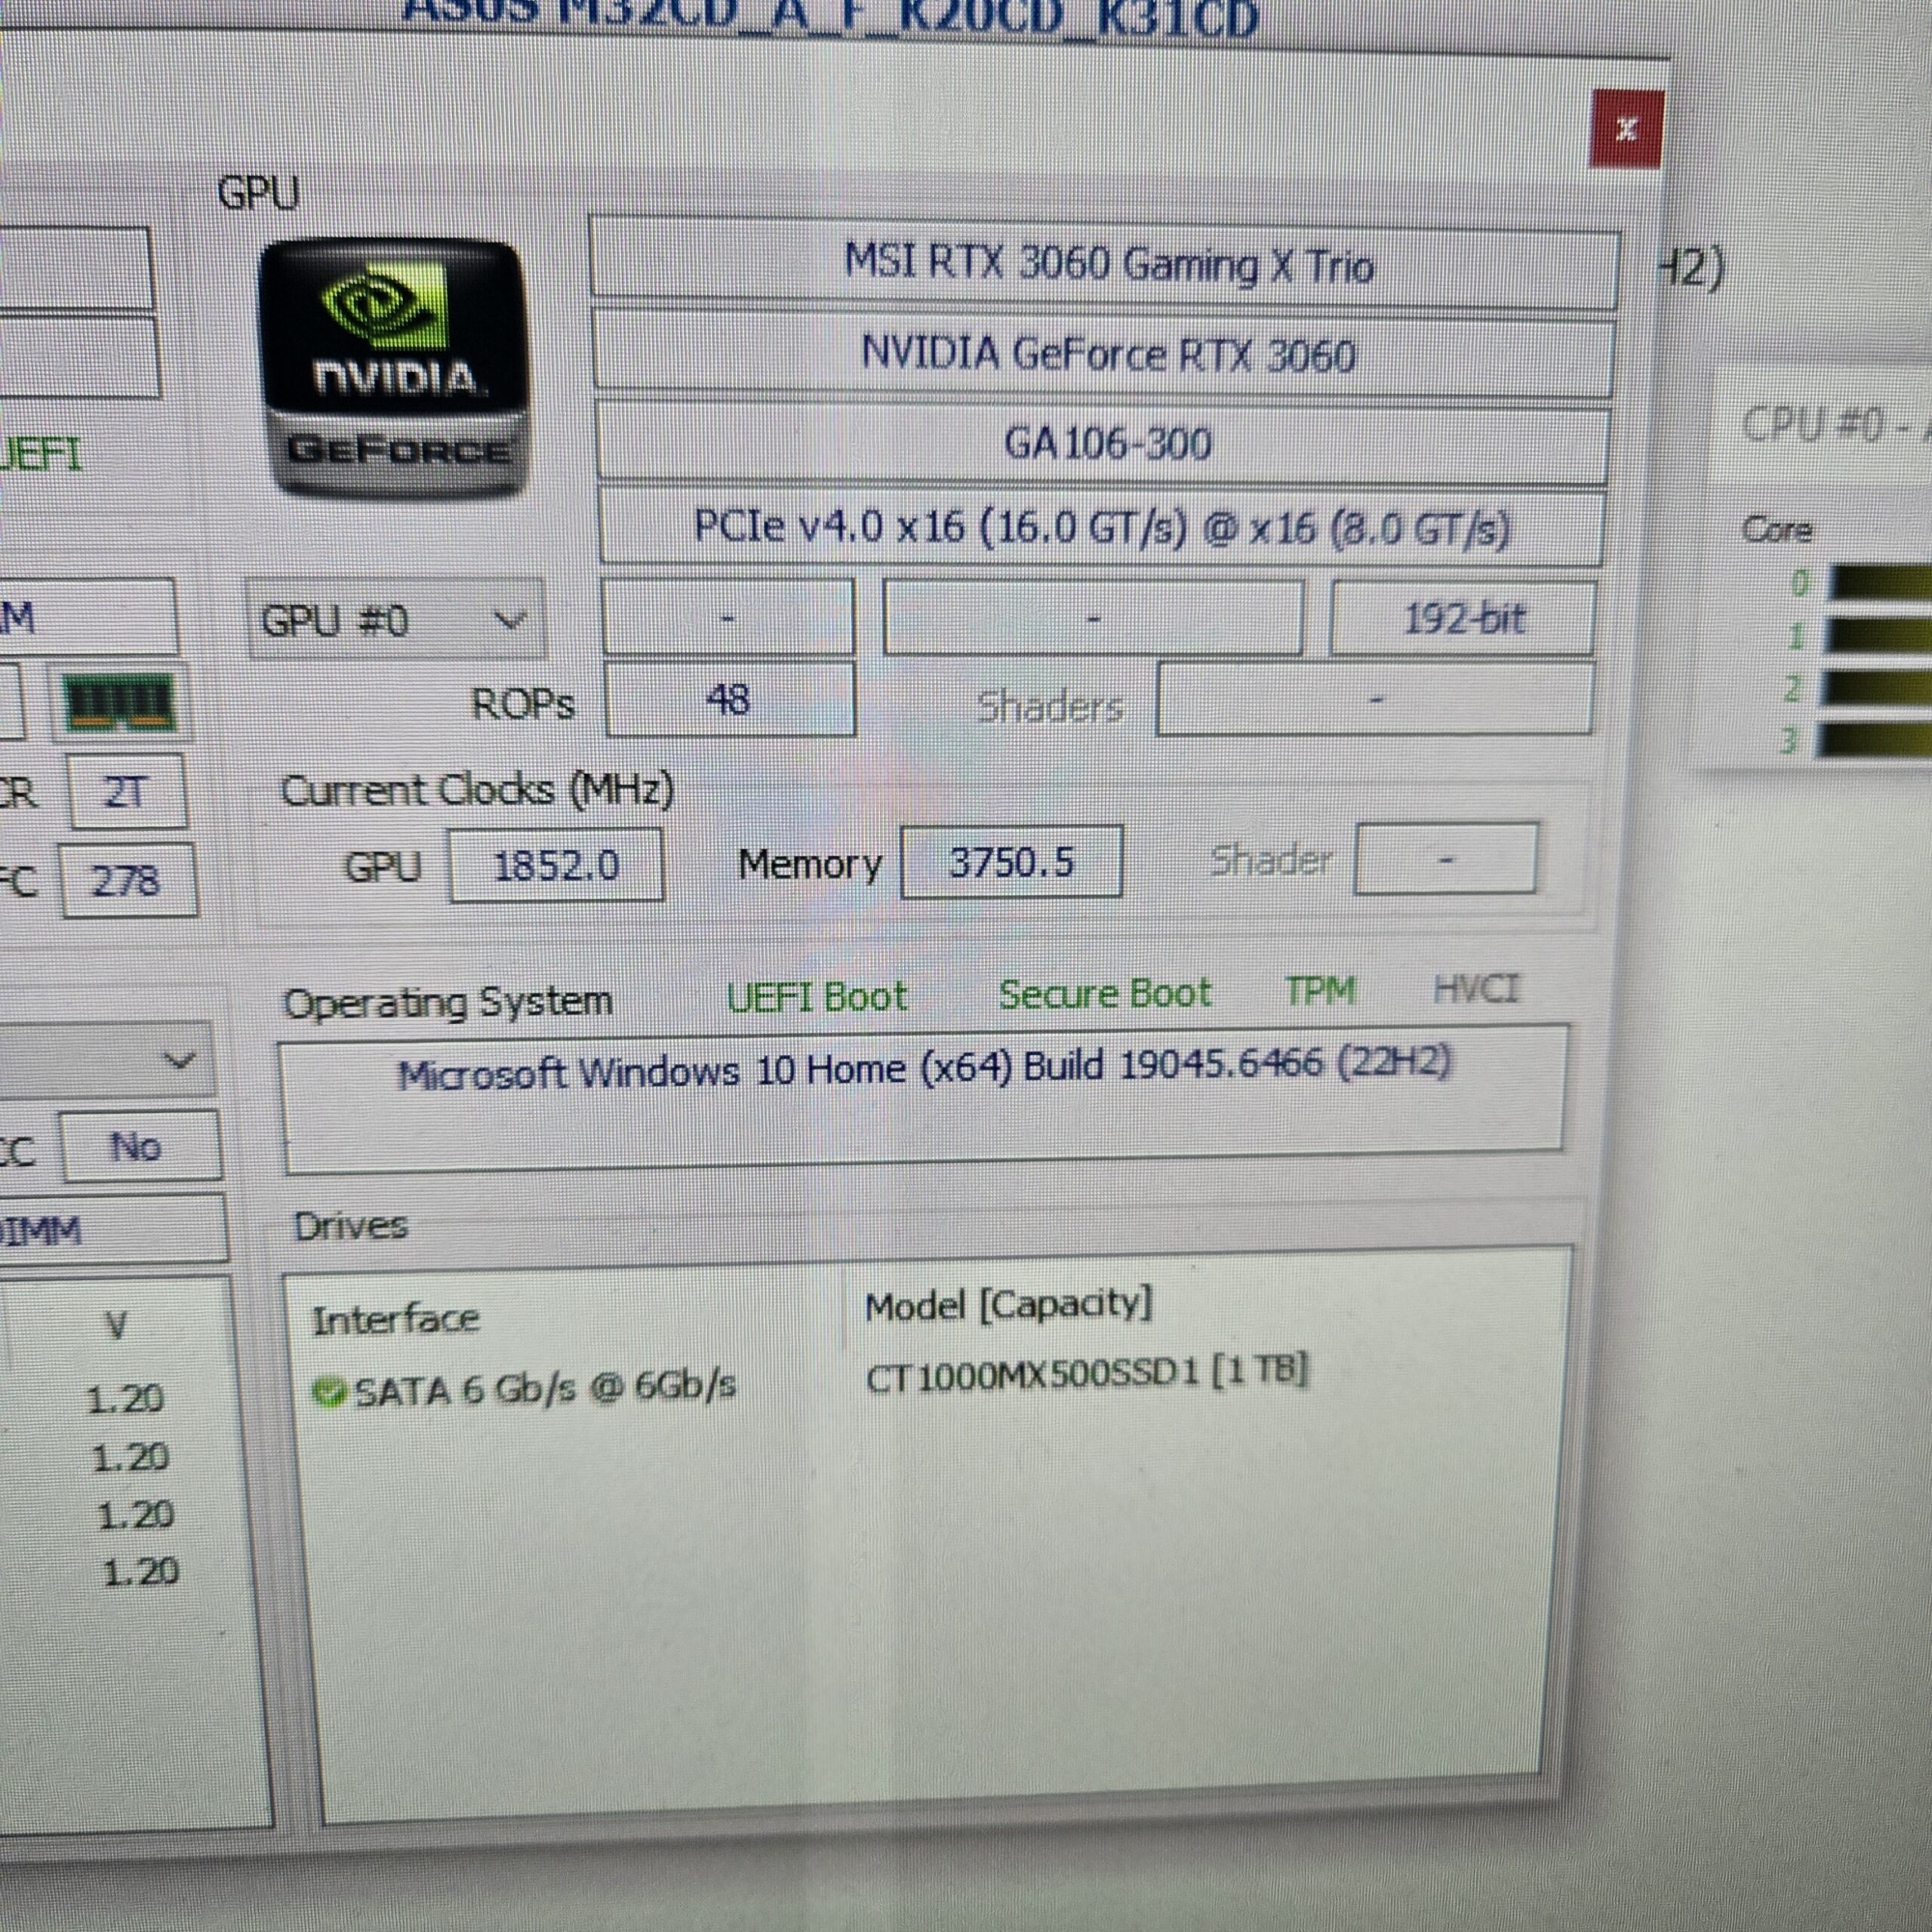Screen dimensions: 1932x1932
Task: Close the system summary window
Action: point(1626,129)
